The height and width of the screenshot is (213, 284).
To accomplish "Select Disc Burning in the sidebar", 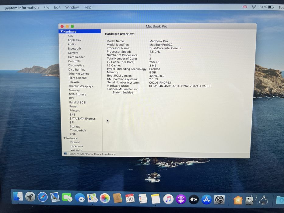I will click(77, 70).
